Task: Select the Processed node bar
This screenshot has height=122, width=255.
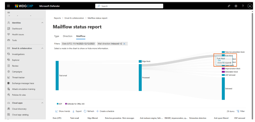Action: (140, 77)
